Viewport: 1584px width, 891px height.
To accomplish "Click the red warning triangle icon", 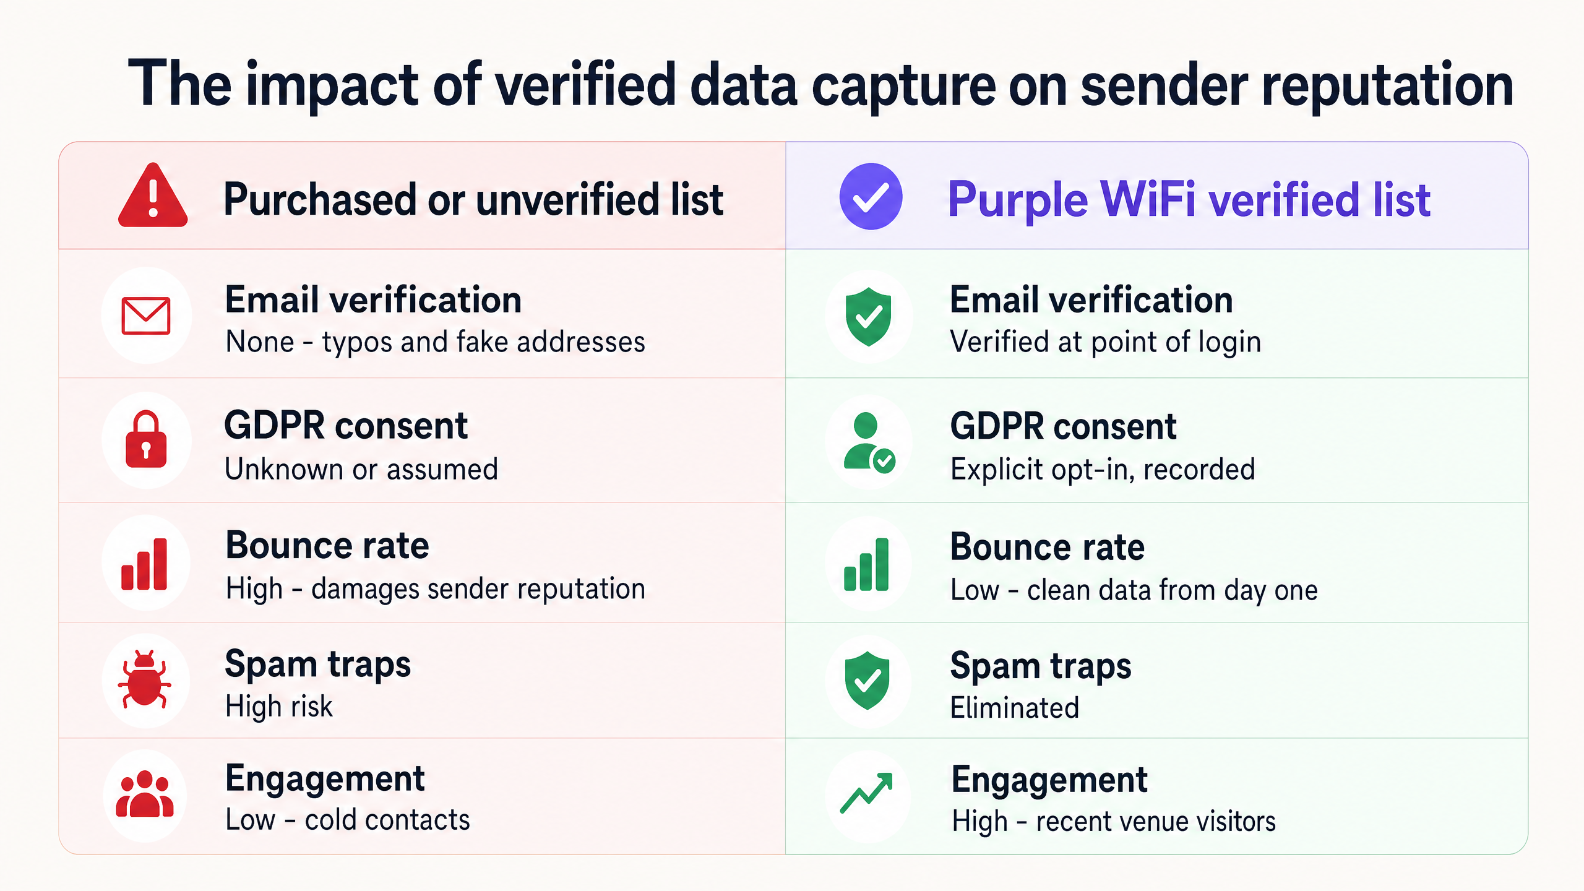I will [153, 196].
